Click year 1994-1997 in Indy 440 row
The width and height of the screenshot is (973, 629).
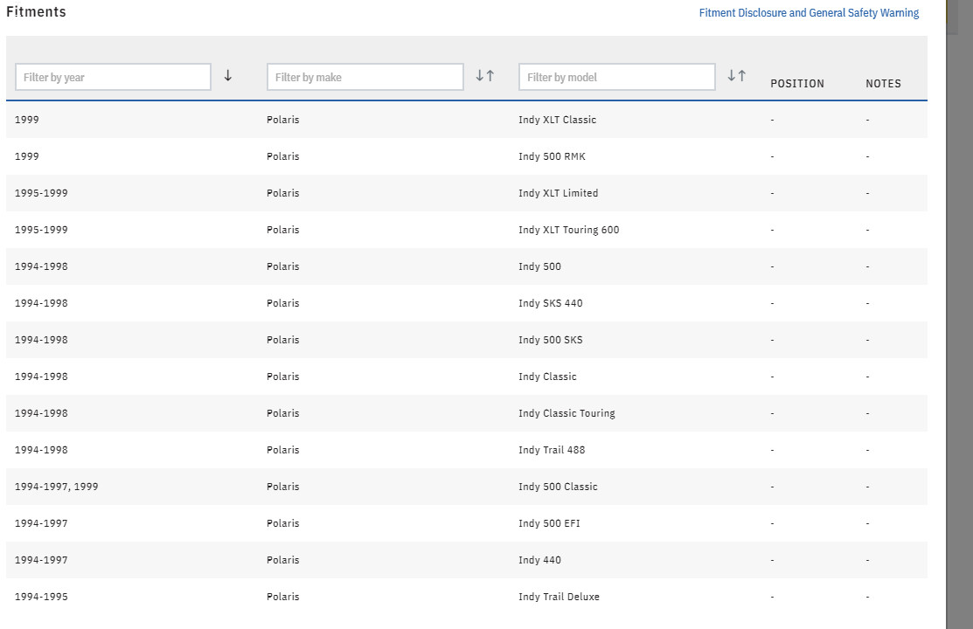point(41,559)
